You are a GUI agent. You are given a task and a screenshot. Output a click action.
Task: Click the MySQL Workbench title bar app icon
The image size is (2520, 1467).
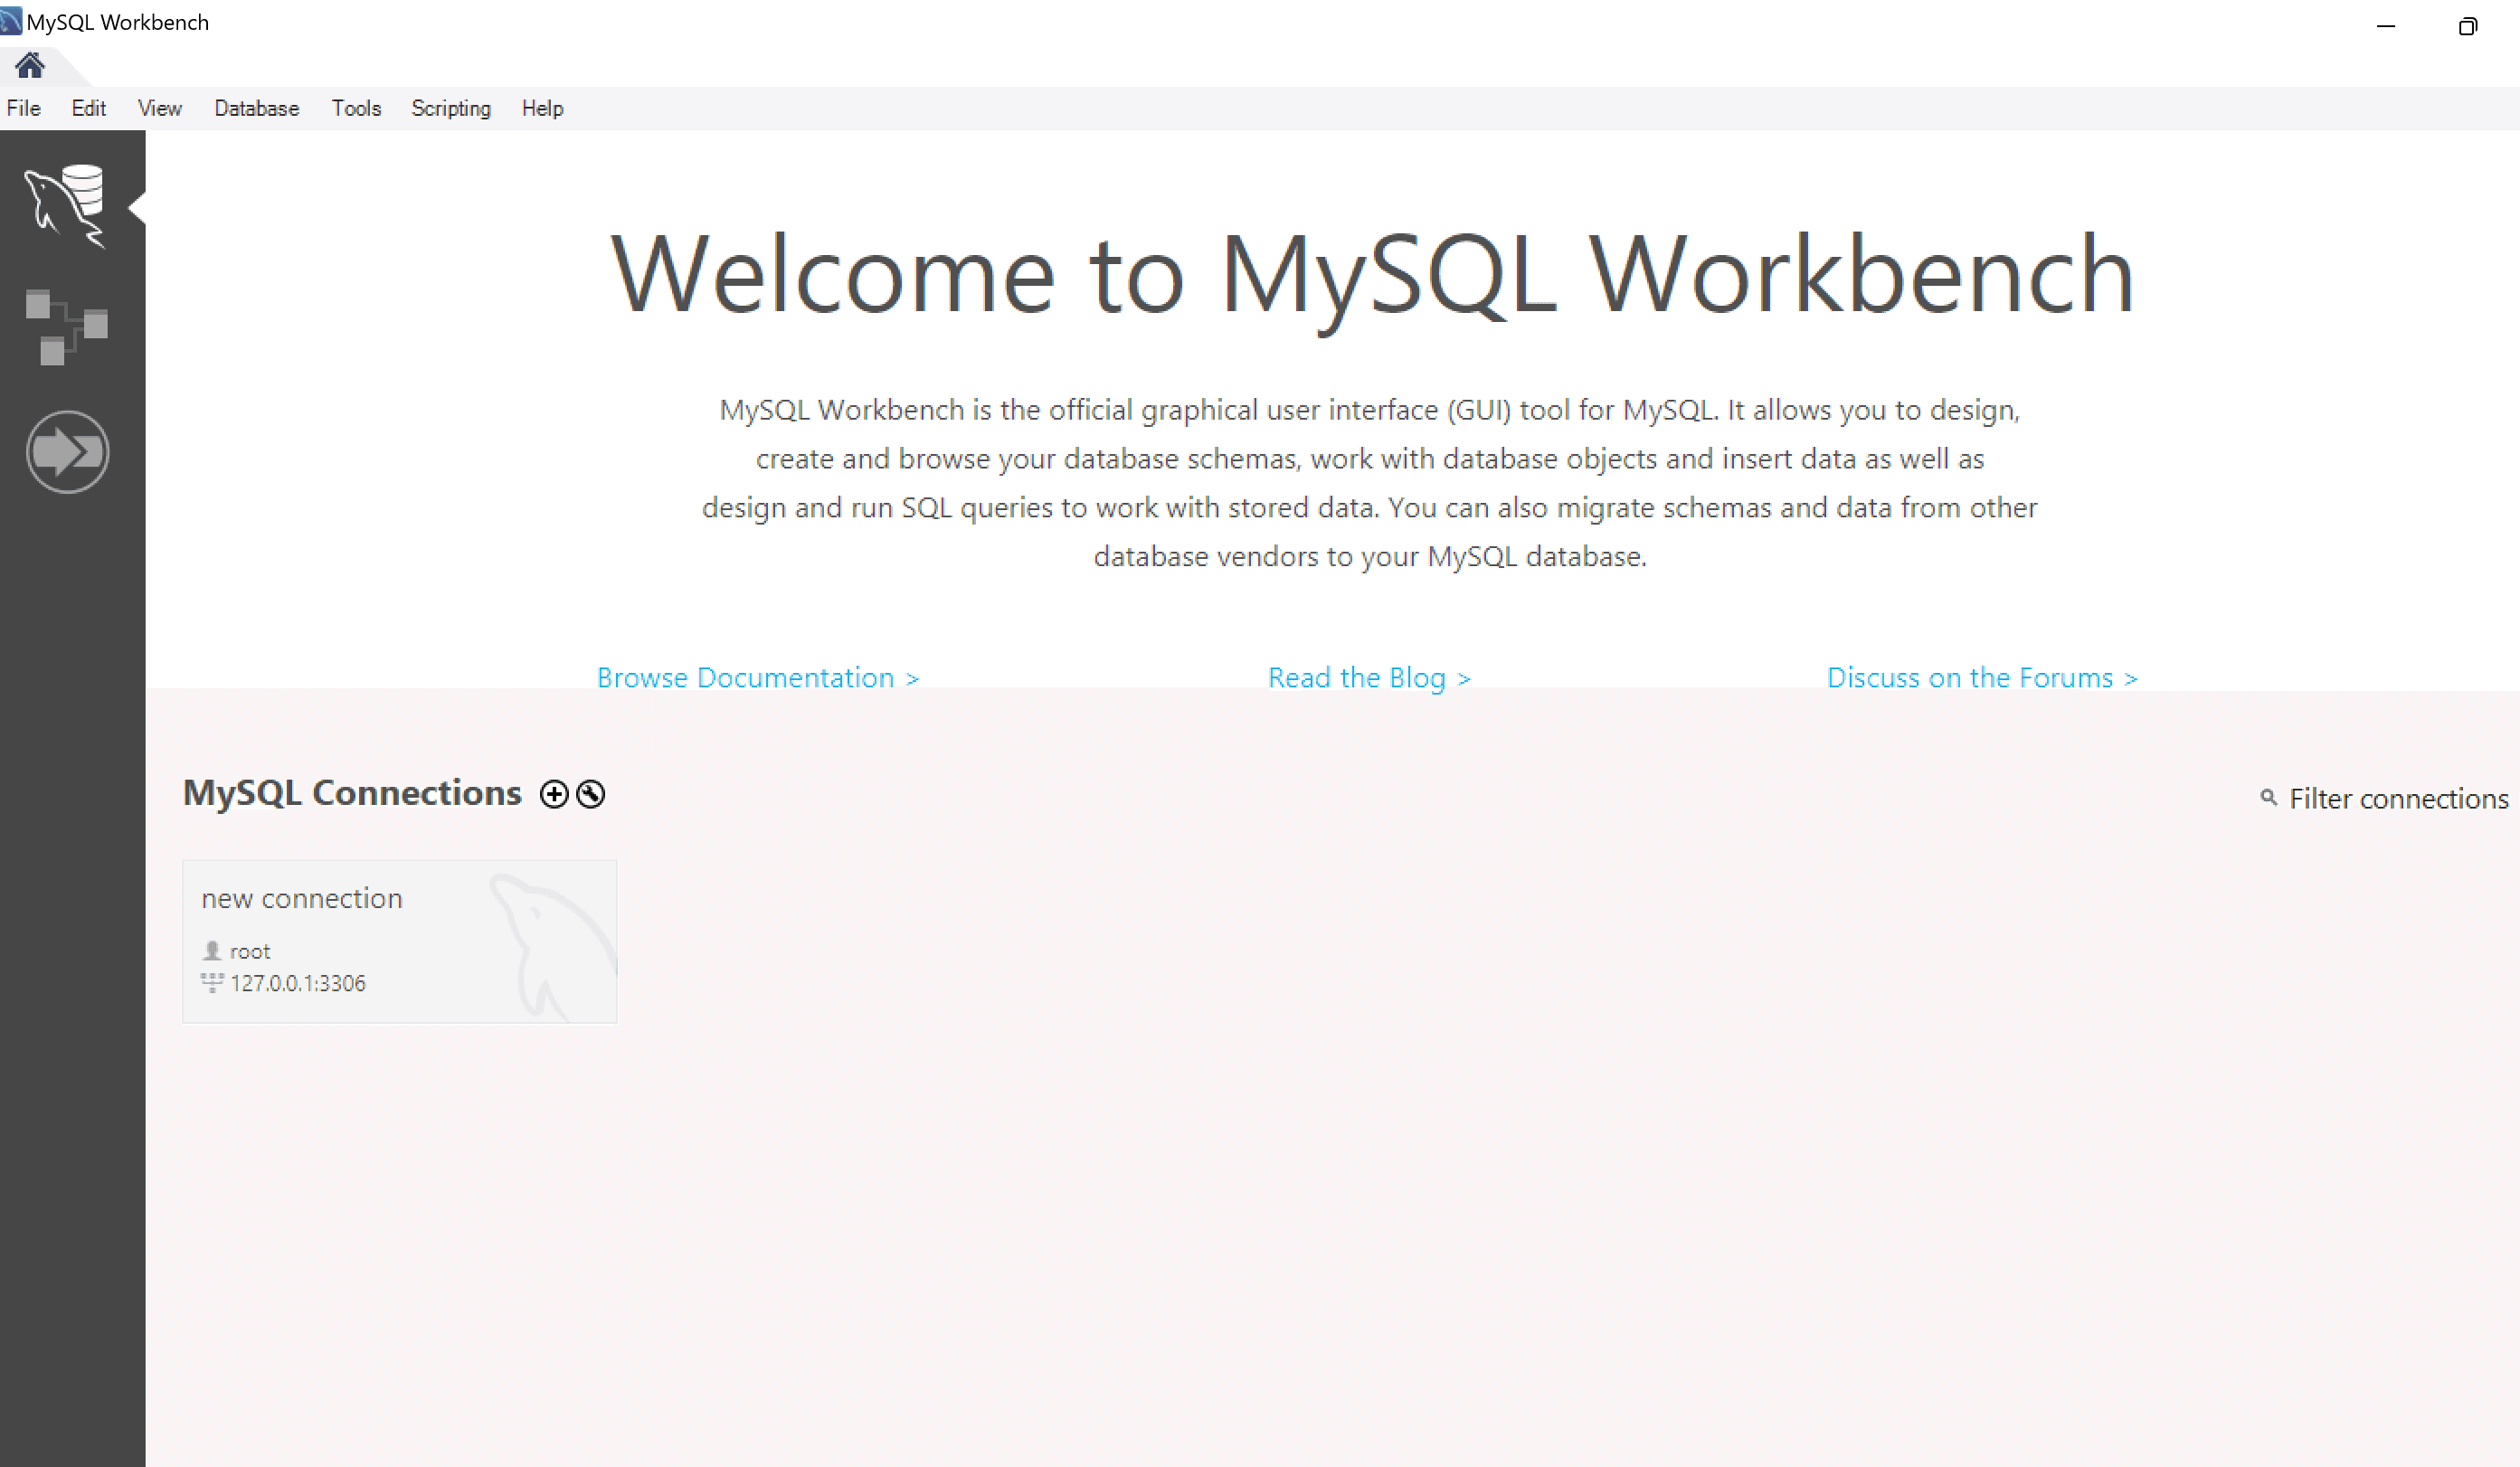pos(11,21)
